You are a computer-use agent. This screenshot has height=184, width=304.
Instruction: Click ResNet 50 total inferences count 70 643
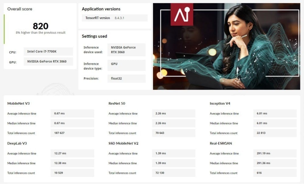tap(174, 133)
